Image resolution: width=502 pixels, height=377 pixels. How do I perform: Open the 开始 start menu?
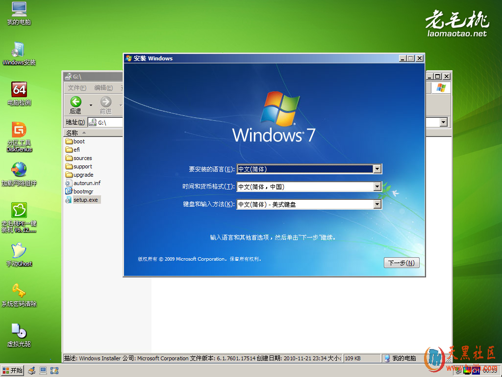(x=13, y=371)
